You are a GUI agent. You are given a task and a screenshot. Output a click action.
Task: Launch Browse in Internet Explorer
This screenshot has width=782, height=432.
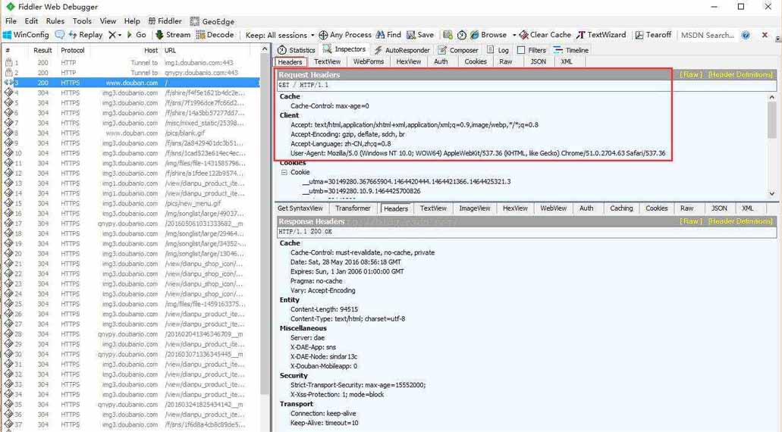coord(488,35)
